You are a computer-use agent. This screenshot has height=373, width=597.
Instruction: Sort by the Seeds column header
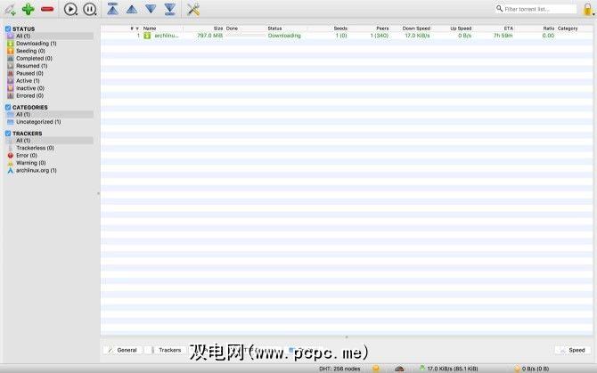tap(340, 28)
